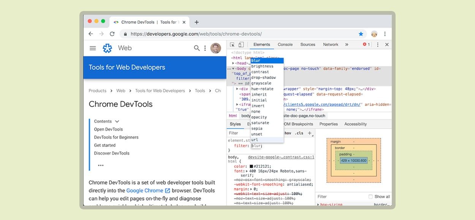Screen dimensions: 475x220
Task: Collapse the body element in DOM tree
Action: pyautogui.click(x=233, y=69)
